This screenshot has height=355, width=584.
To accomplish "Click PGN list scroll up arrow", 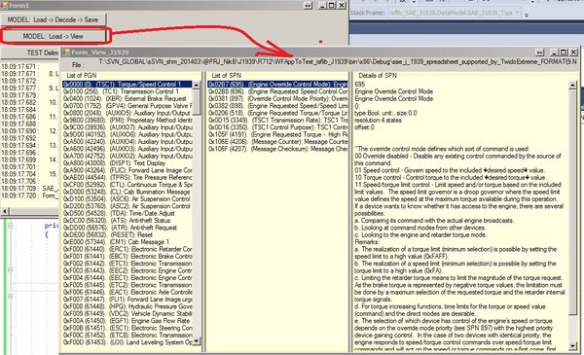I will [197, 85].
